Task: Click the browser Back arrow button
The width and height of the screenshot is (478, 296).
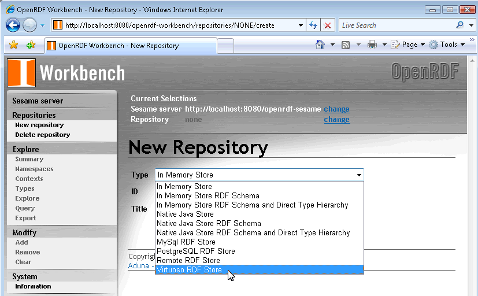Action: coord(13,25)
